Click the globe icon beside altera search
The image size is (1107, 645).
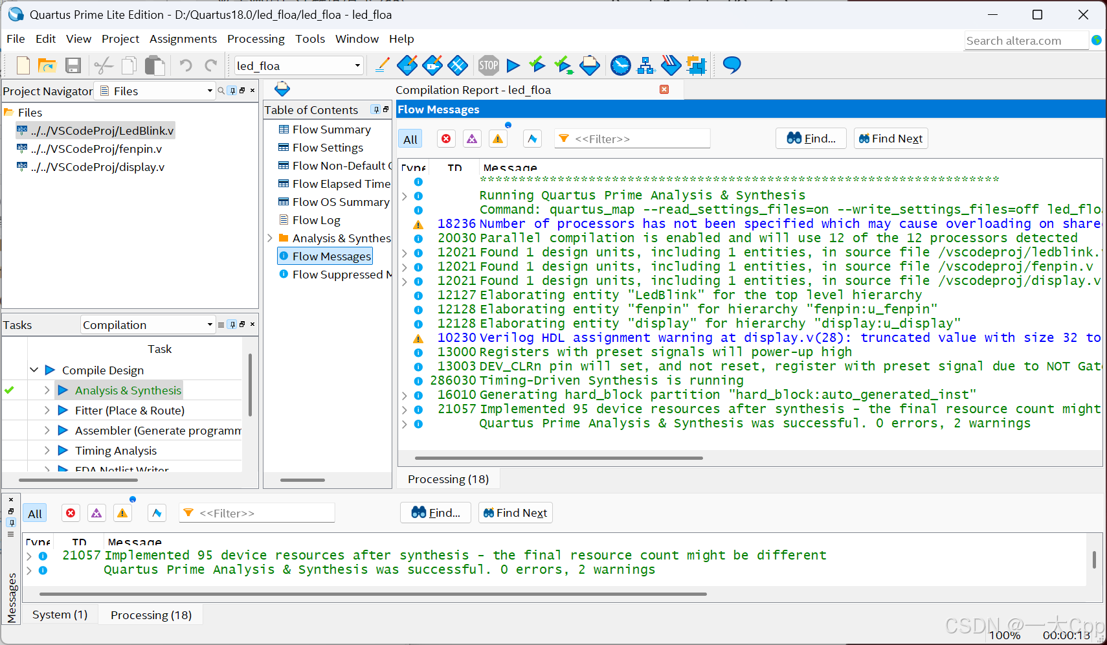point(1097,40)
